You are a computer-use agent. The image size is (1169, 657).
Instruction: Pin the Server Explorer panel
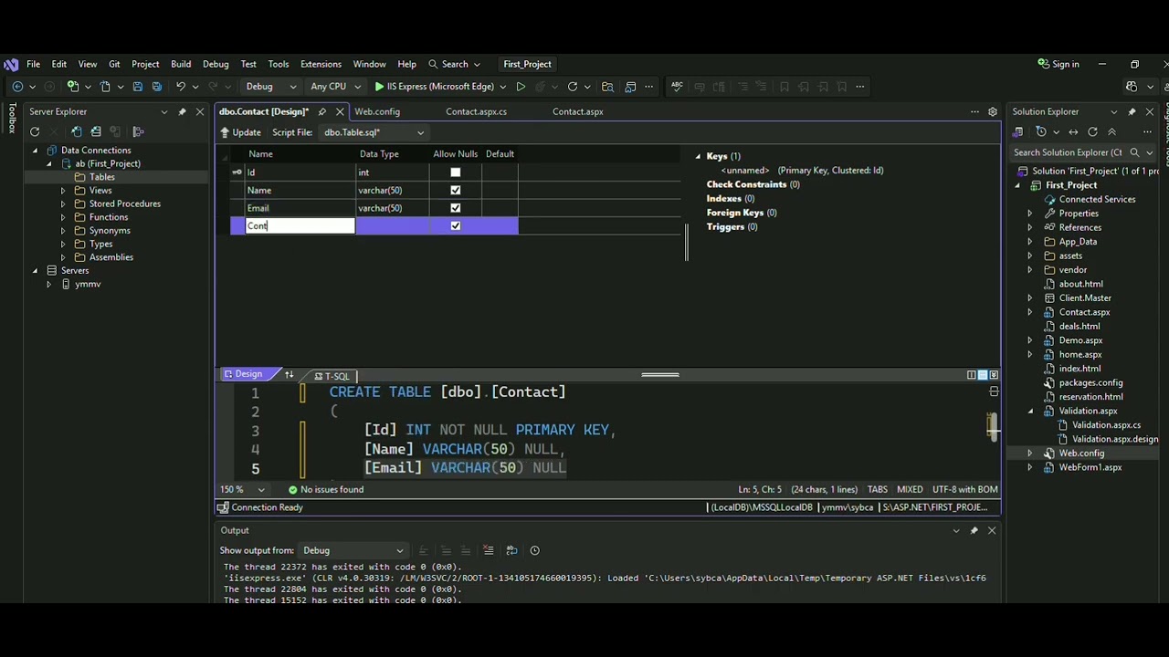[182, 111]
